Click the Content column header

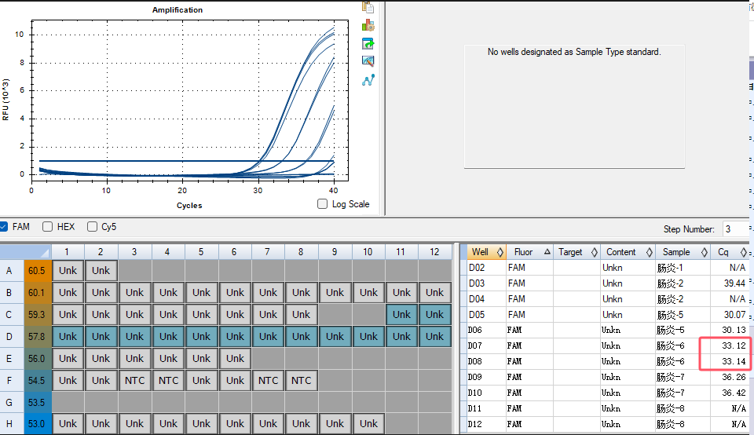[628, 252]
